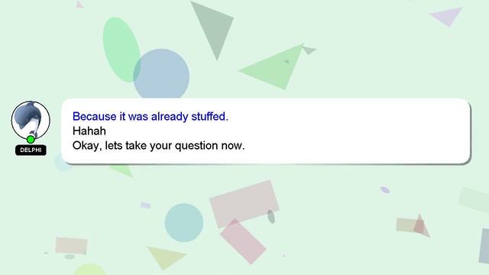This screenshot has height=275, width=489.
Task: Click the small red triangle at lower right
Action: (x=420, y=226)
